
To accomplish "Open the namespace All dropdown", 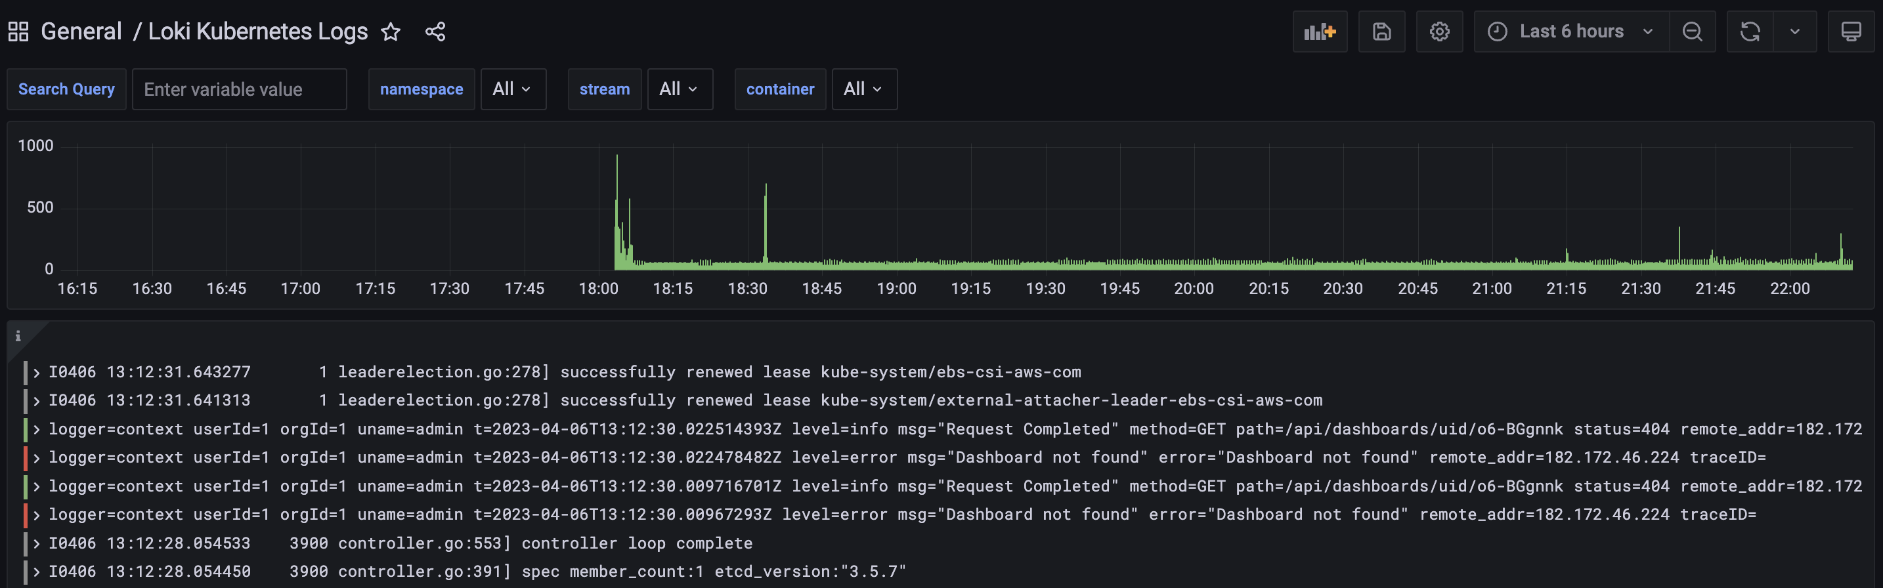I will pyautogui.click(x=513, y=89).
